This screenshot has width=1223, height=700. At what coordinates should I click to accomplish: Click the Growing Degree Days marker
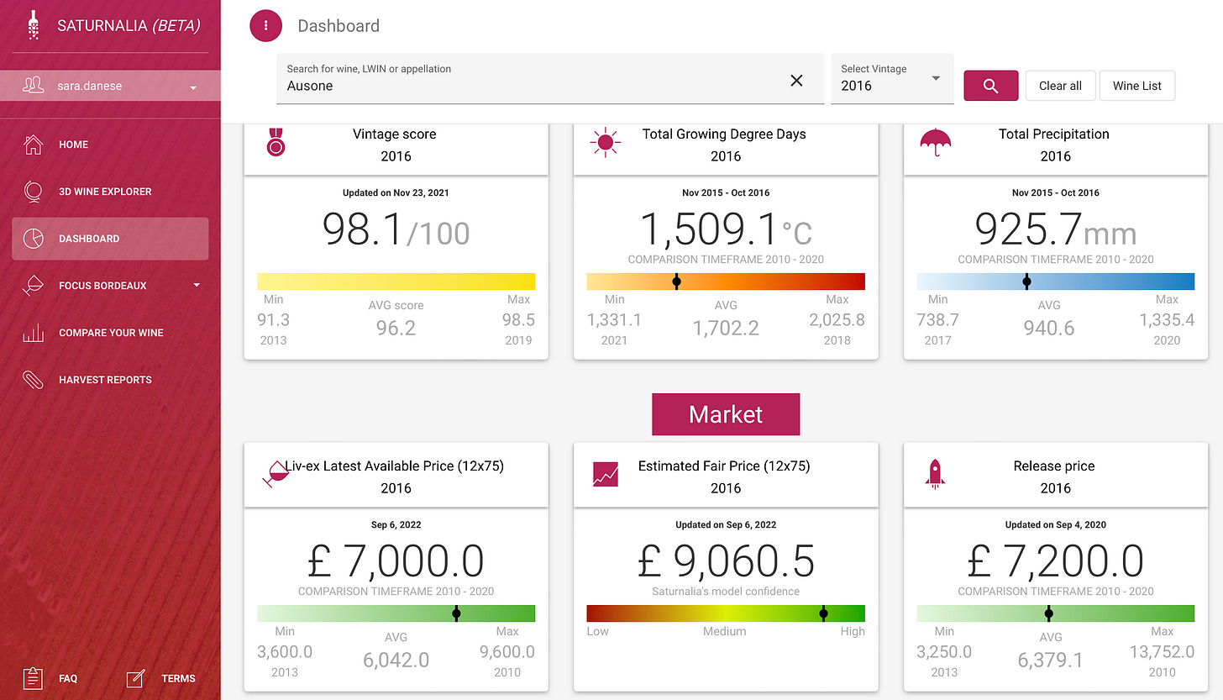click(x=676, y=282)
